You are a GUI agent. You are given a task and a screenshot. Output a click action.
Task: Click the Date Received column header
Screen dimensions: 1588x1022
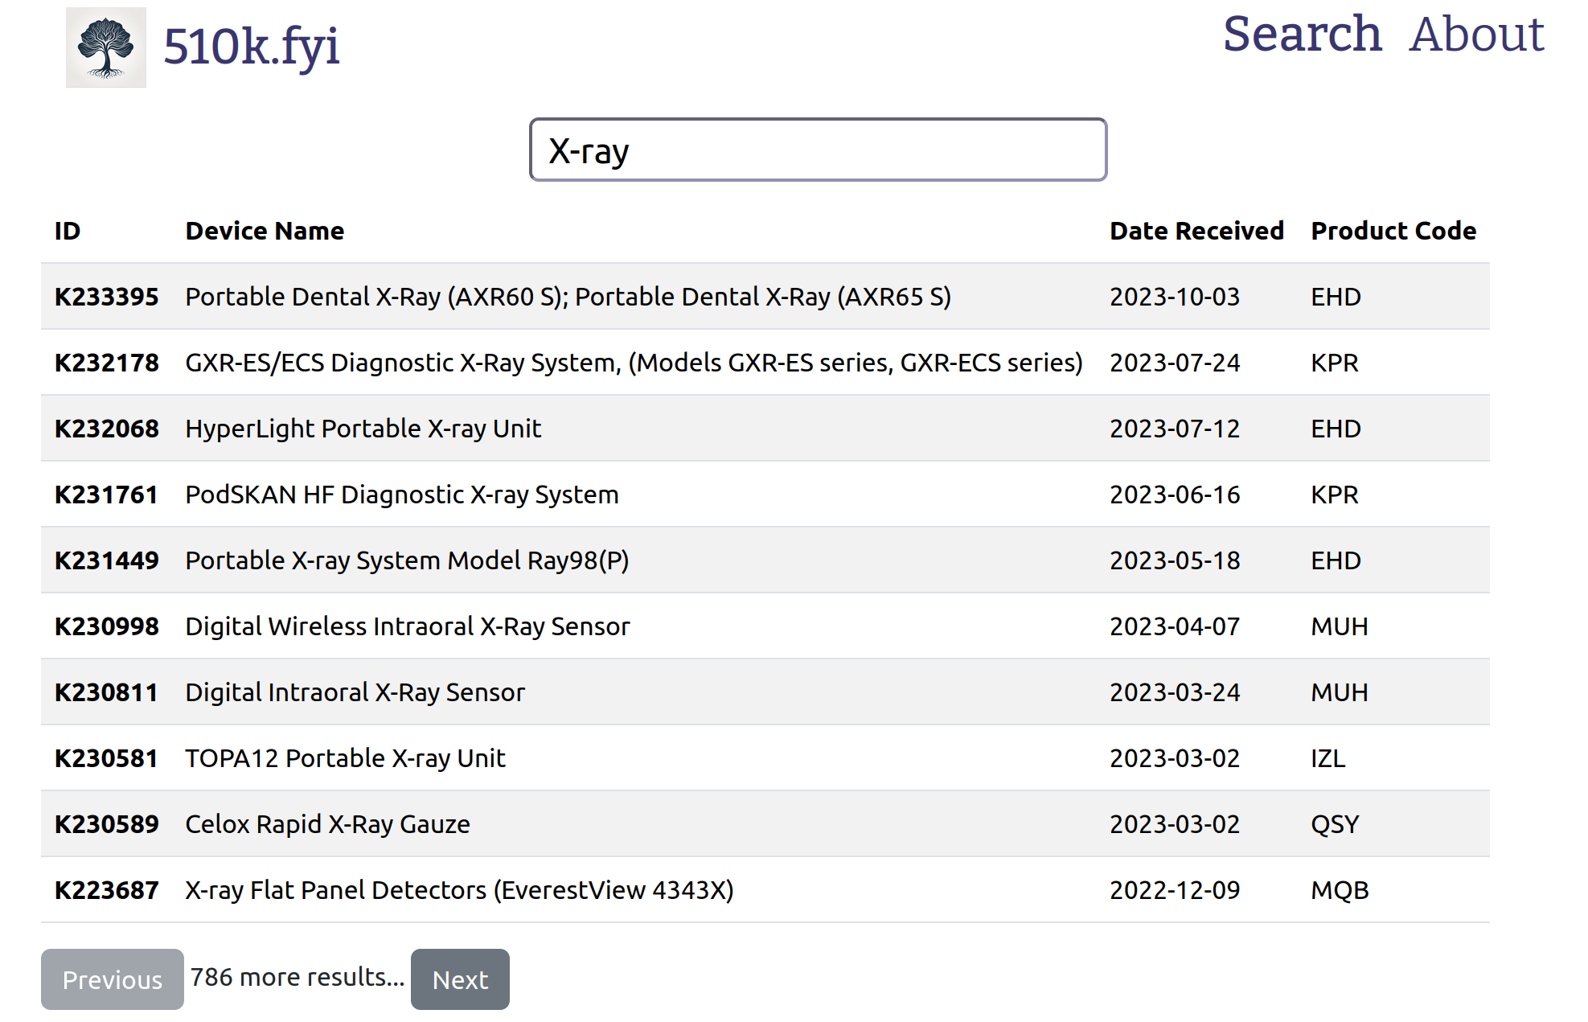(1196, 231)
